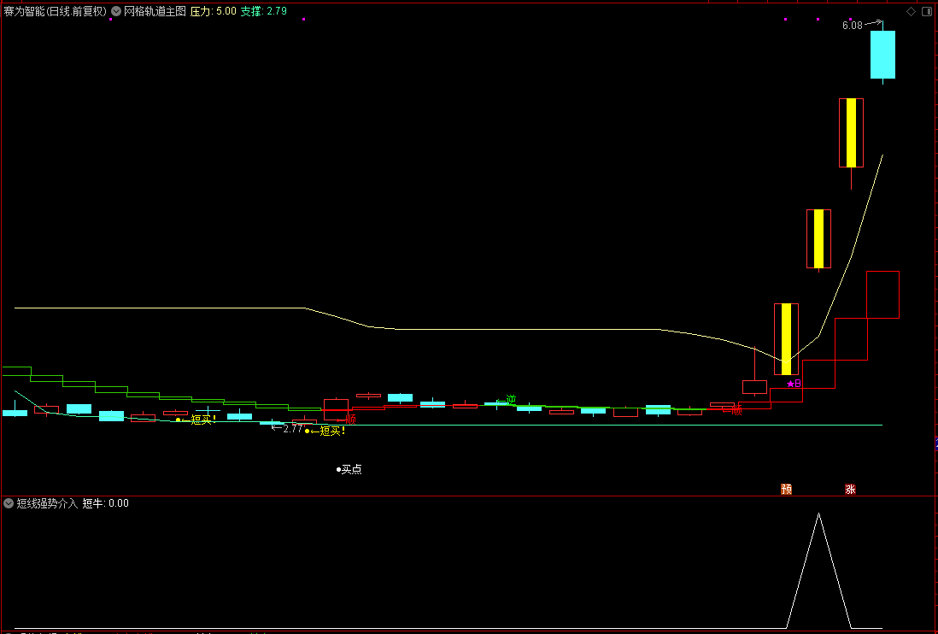Click the 6.08 high price label
Image resolution: width=938 pixels, height=634 pixels.
[x=853, y=25]
